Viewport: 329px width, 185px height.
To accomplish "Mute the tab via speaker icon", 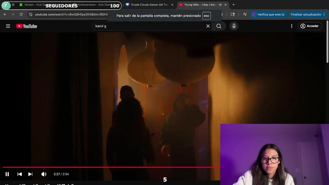I will [x=220, y=5].
